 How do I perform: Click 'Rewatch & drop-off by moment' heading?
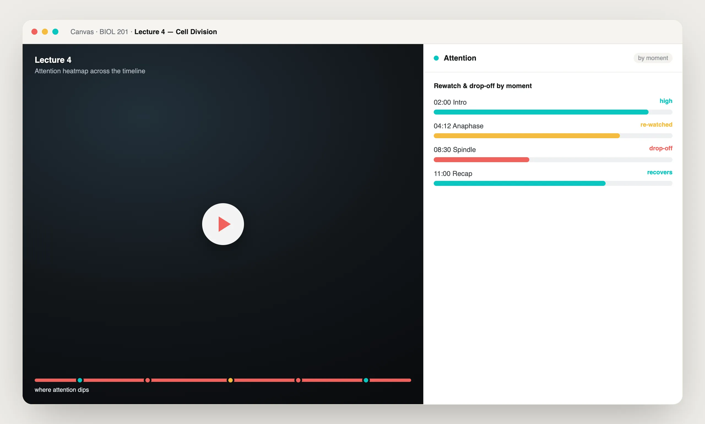pos(482,86)
